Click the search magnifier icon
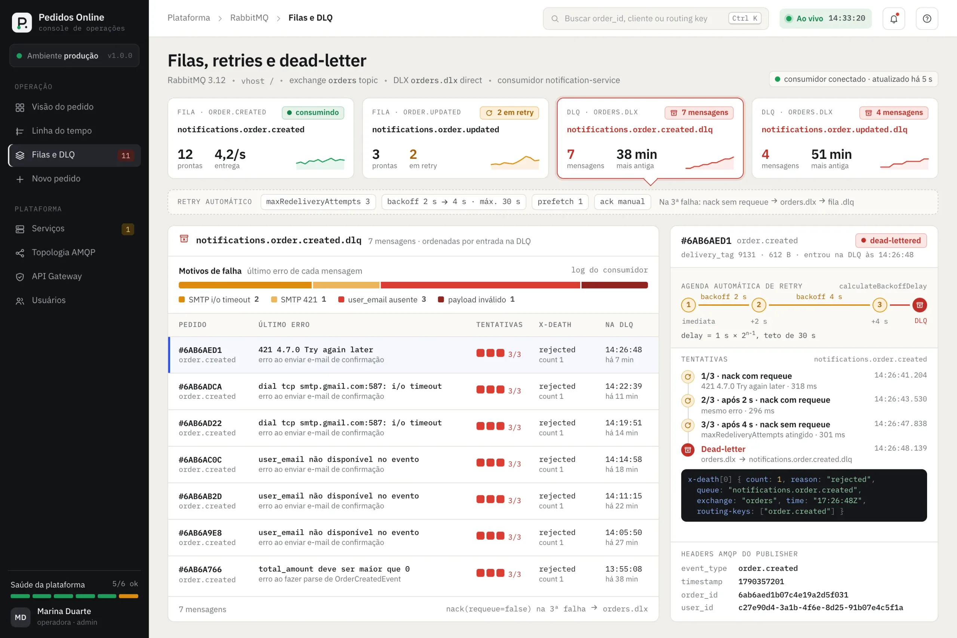This screenshot has height=638, width=957. point(555,19)
